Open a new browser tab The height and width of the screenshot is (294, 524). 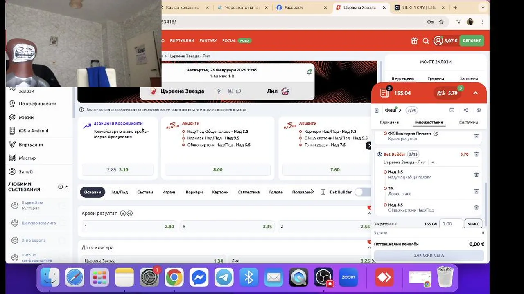click(455, 7)
